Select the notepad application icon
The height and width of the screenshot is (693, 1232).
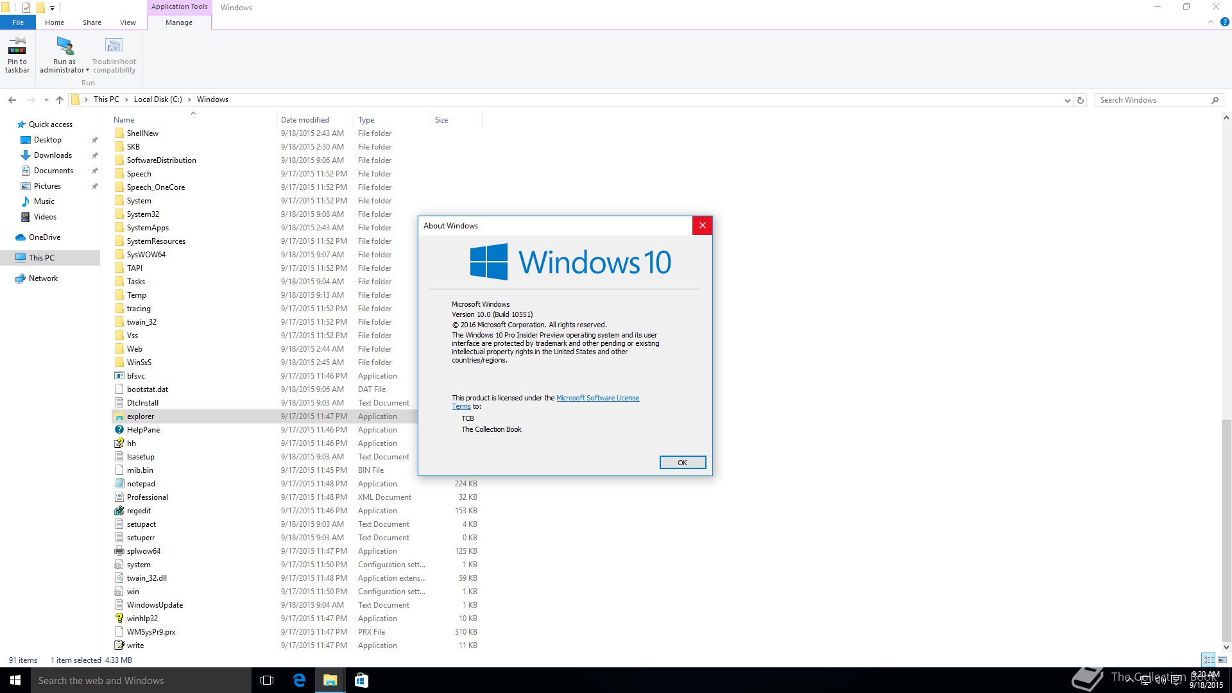[119, 484]
